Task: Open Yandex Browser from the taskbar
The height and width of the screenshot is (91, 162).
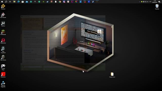Action: (x=68, y=2)
